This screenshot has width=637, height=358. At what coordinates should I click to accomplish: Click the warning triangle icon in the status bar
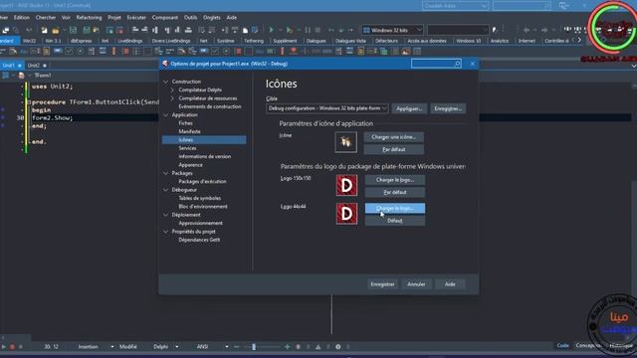318,347
